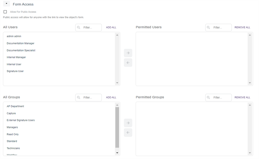The width and height of the screenshot is (259, 159).
Task: Click search icon in All Users filter
Action: pos(79,28)
